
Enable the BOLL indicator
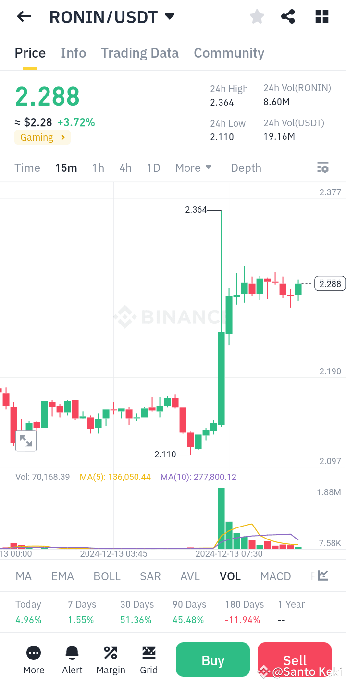coord(107,576)
